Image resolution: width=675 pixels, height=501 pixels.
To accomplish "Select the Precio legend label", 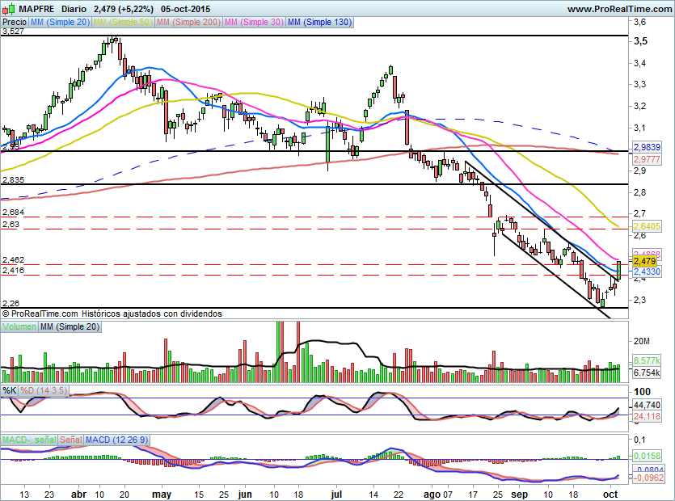I will coord(15,22).
